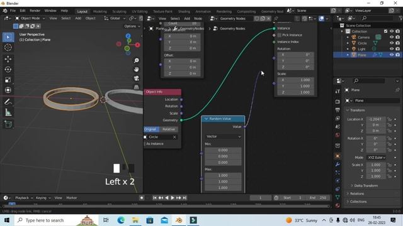Screen dimensions: 403x226
Task: Open the Playback popover in timeline
Action: pos(24,198)
